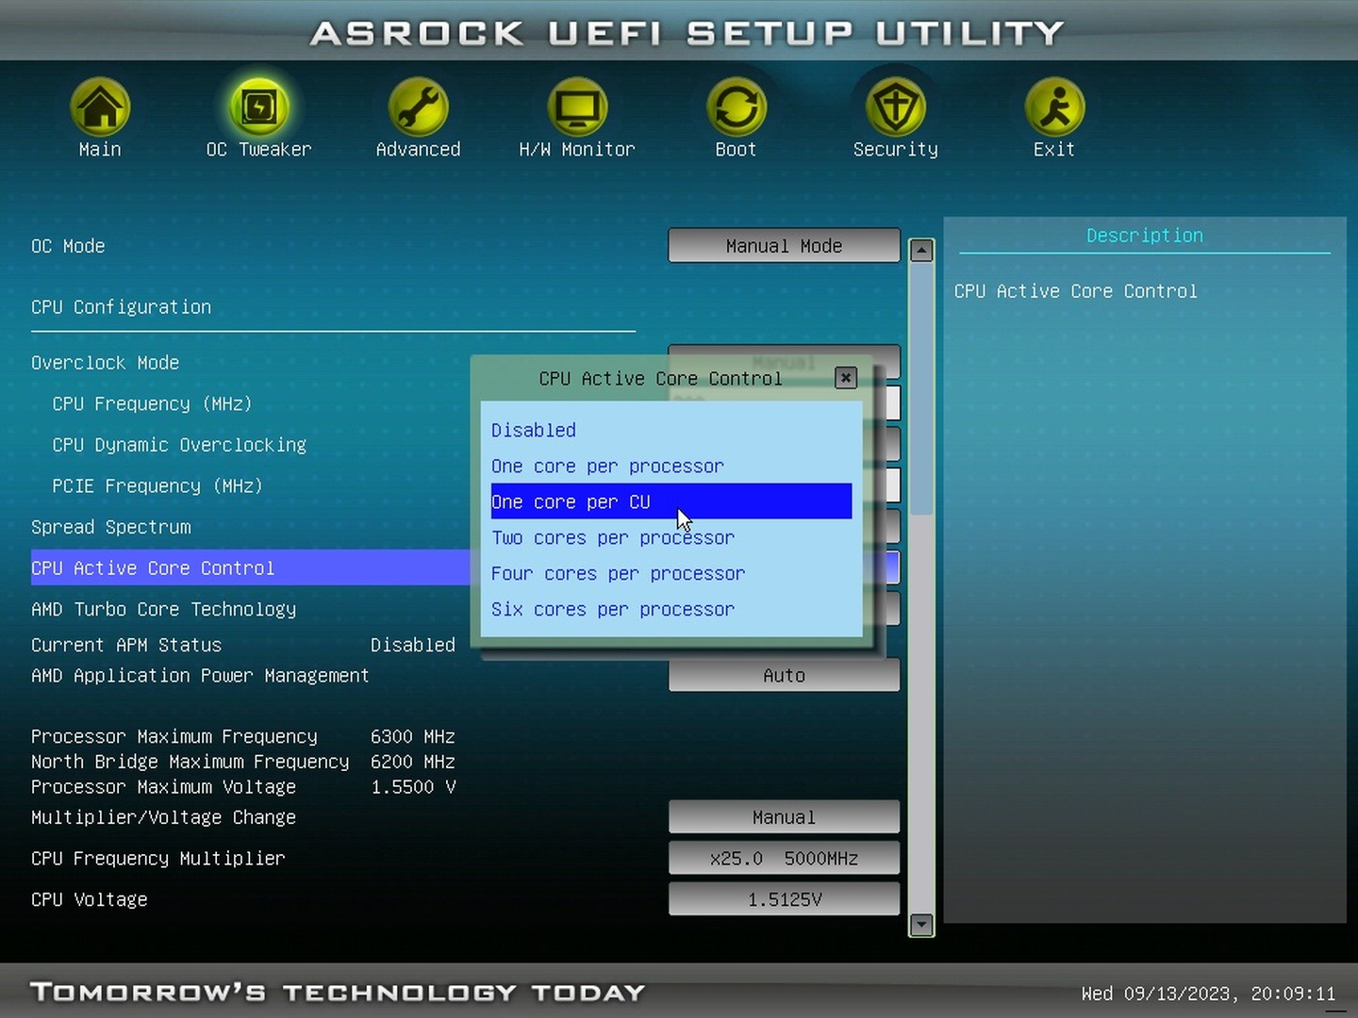Click the Exit running man icon
Image resolution: width=1358 pixels, height=1018 pixels.
point(1053,107)
